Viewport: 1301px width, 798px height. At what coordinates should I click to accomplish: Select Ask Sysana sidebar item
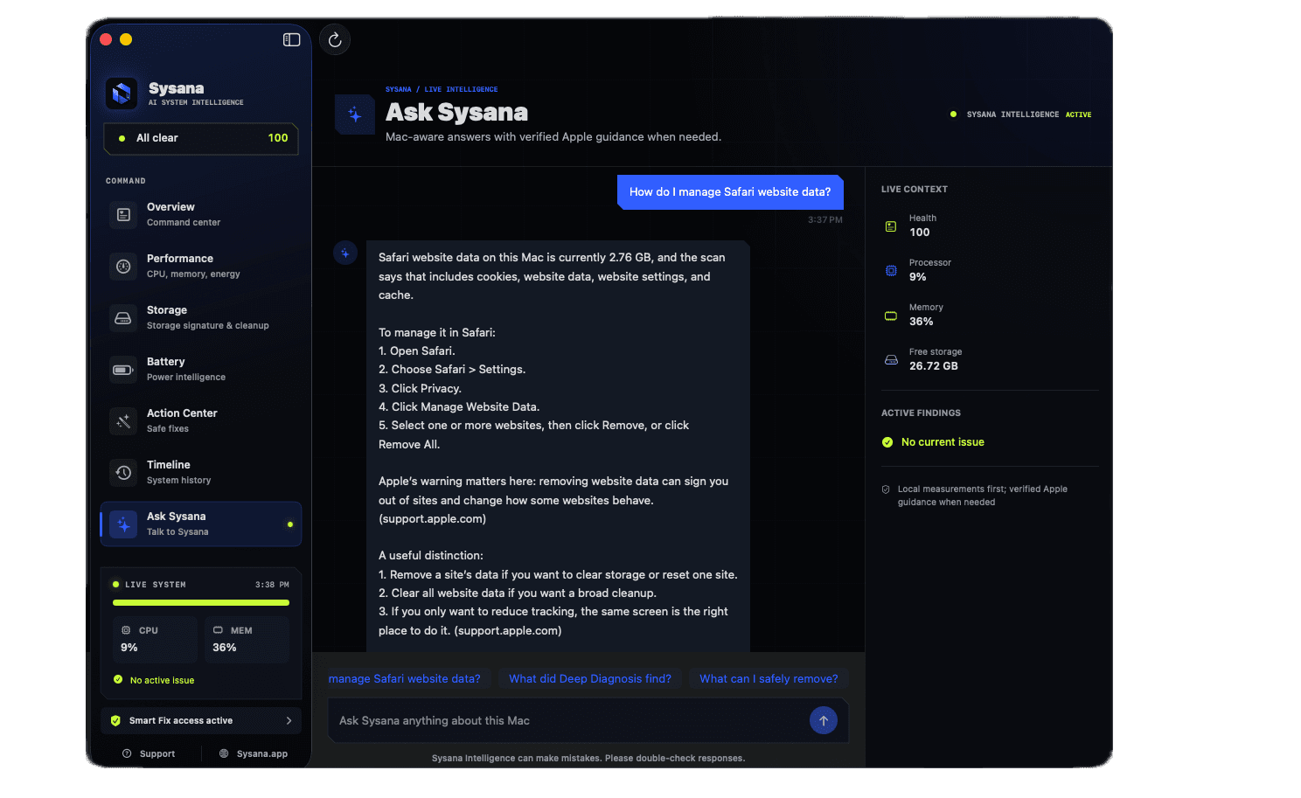[201, 524]
